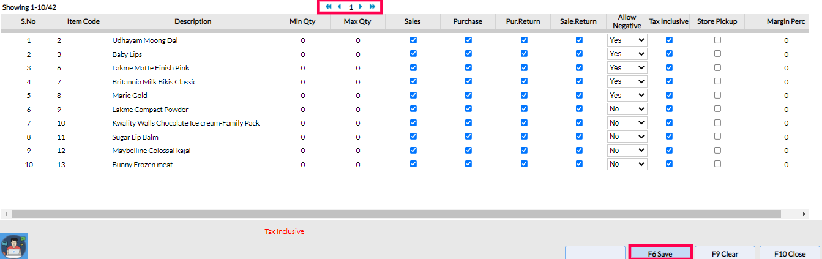Change Allow Negative for Bunny Frozen meat
The width and height of the screenshot is (822, 259).
click(627, 164)
